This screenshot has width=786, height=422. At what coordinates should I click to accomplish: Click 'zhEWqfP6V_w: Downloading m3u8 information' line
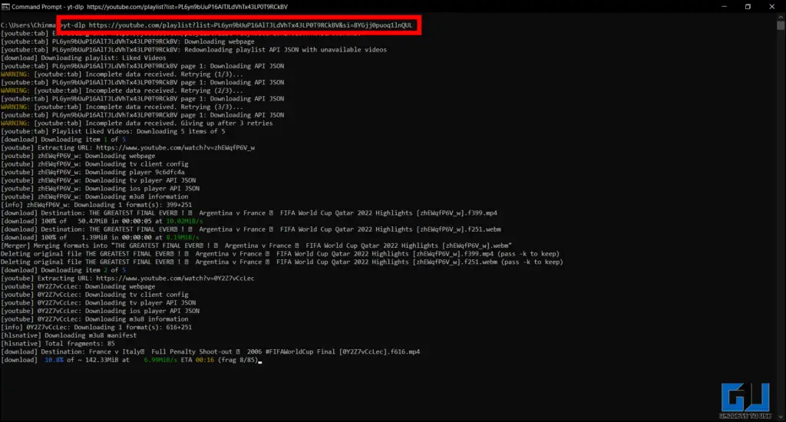[x=94, y=196]
